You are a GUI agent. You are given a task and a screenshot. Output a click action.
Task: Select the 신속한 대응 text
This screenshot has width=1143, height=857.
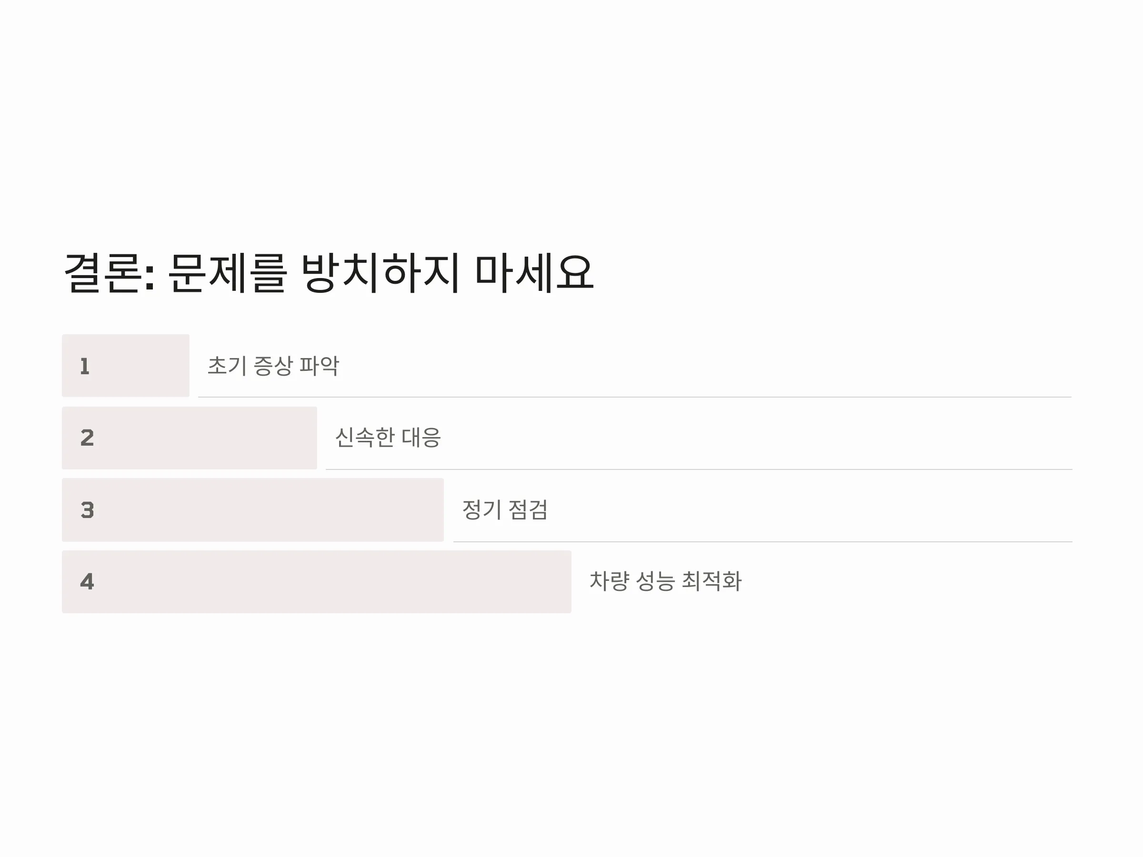click(388, 438)
